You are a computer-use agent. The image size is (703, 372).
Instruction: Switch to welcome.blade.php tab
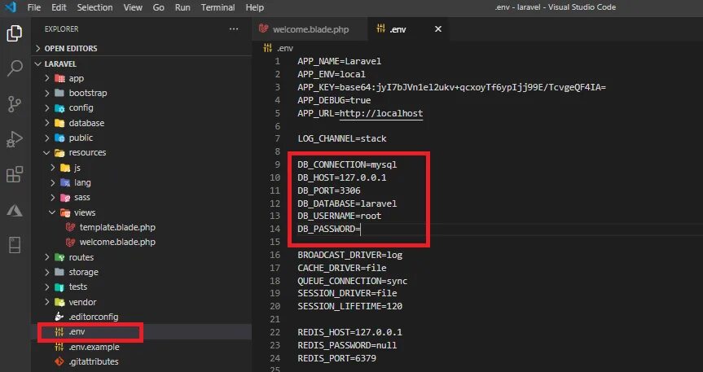point(310,29)
